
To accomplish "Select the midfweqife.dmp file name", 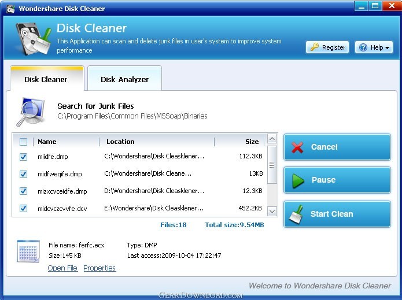I will tap(60, 174).
